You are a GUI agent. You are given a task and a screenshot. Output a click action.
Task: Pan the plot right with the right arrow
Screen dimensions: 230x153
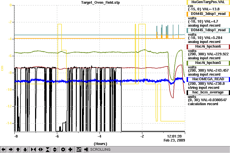[11, 150]
